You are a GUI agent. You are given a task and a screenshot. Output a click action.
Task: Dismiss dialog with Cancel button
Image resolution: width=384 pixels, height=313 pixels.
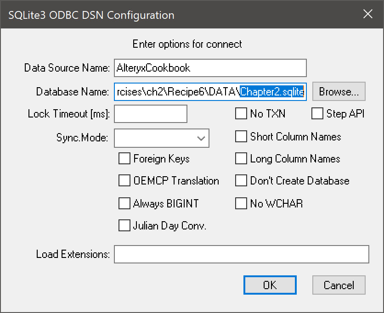tap(339, 285)
